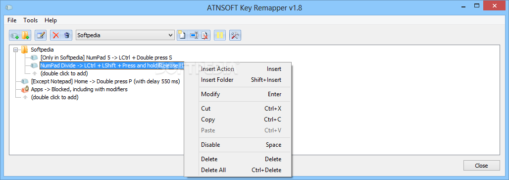The image size is (509, 180).
Task: Click the Insert Action toolbar icon
Action: (15, 35)
